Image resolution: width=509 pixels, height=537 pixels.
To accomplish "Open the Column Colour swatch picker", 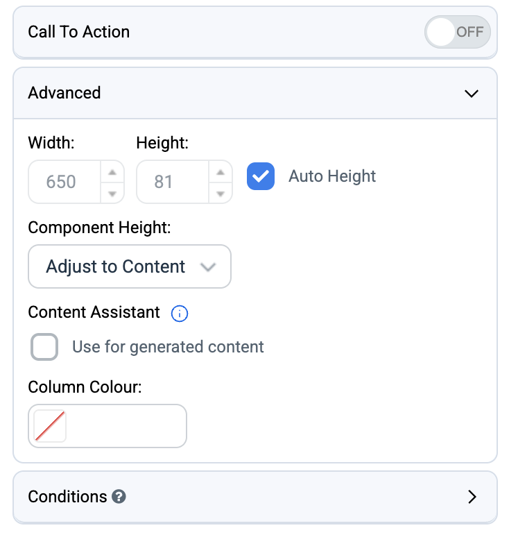I will pyautogui.click(x=50, y=426).
